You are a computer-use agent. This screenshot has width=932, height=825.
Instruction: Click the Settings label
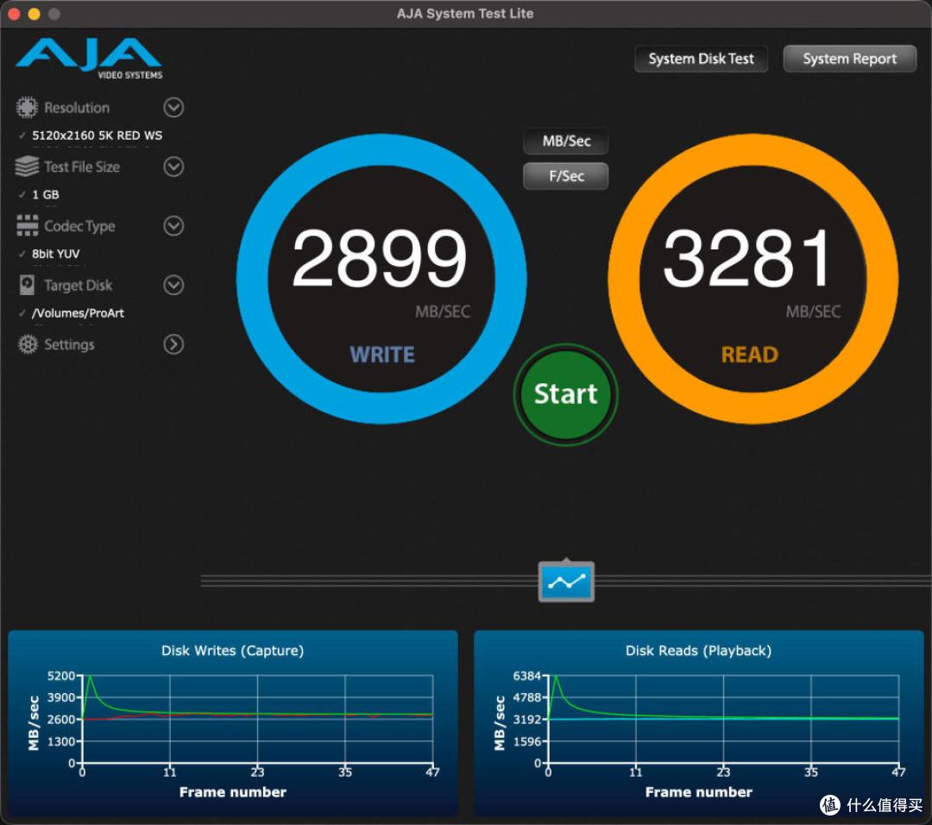click(69, 344)
